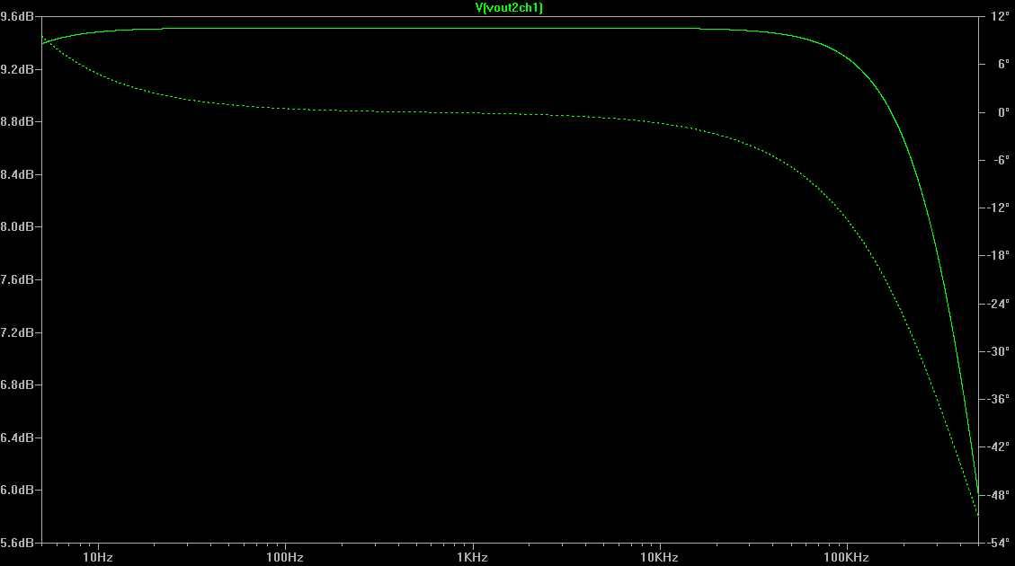Click the 100Hz frequency axis label
Image resolution: width=1015 pixels, height=566 pixels.
point(285,558)
